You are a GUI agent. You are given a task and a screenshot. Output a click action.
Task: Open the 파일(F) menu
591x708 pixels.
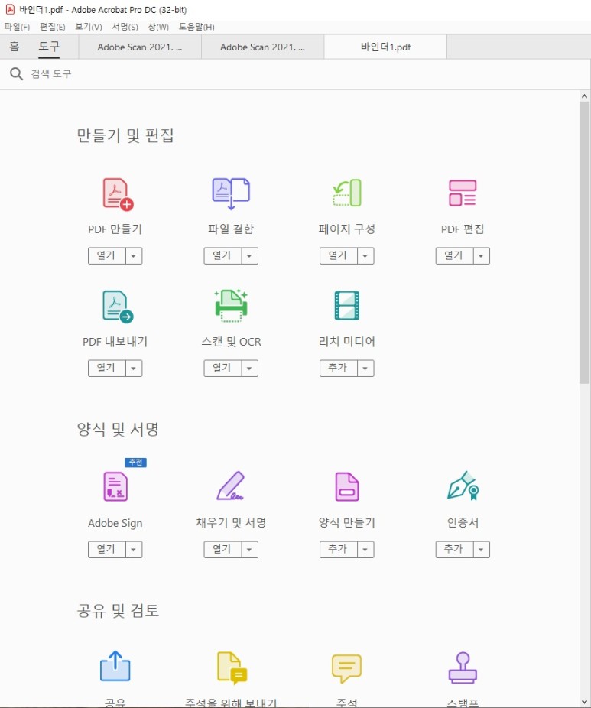click(17, 27)
